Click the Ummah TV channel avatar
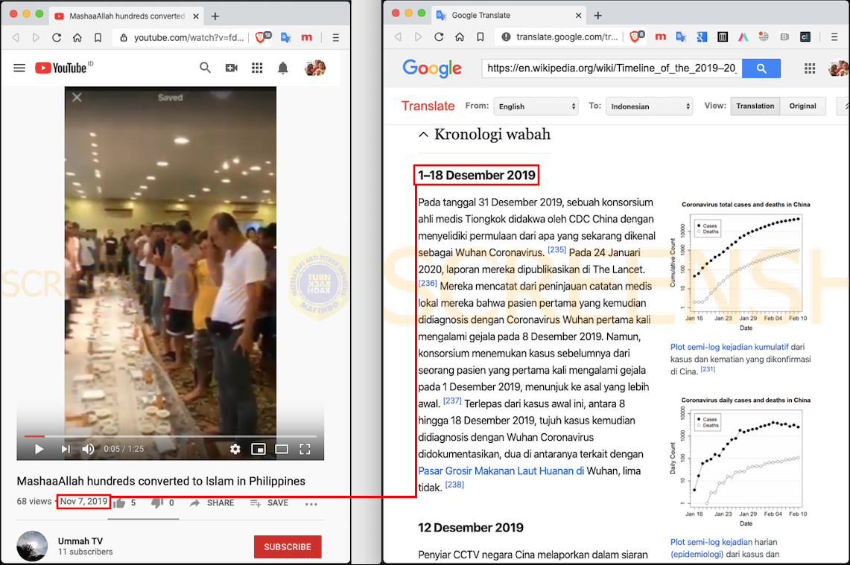 pyautogui.click(x=33, y=546)
